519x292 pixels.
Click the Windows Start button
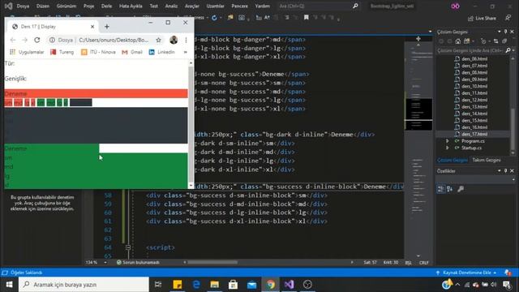pos(9,285)
